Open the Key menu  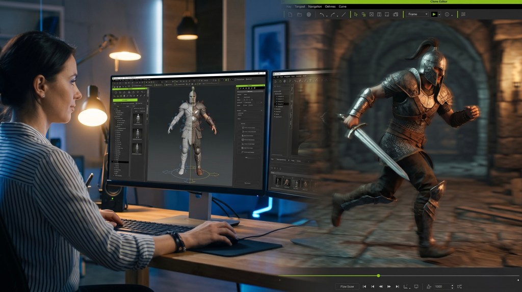pyautogui.click(x=289, y=6)
